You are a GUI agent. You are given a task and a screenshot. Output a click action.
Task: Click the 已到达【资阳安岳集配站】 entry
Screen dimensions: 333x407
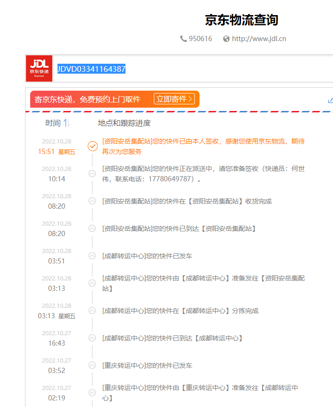pos(179,229)
